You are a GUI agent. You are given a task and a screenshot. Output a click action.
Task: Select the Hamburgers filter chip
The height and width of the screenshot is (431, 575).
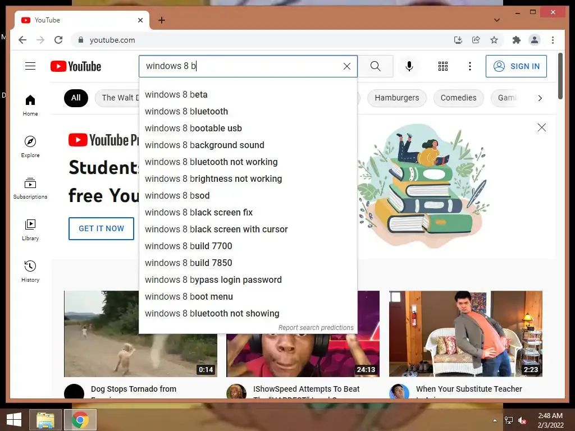point(397,98)
